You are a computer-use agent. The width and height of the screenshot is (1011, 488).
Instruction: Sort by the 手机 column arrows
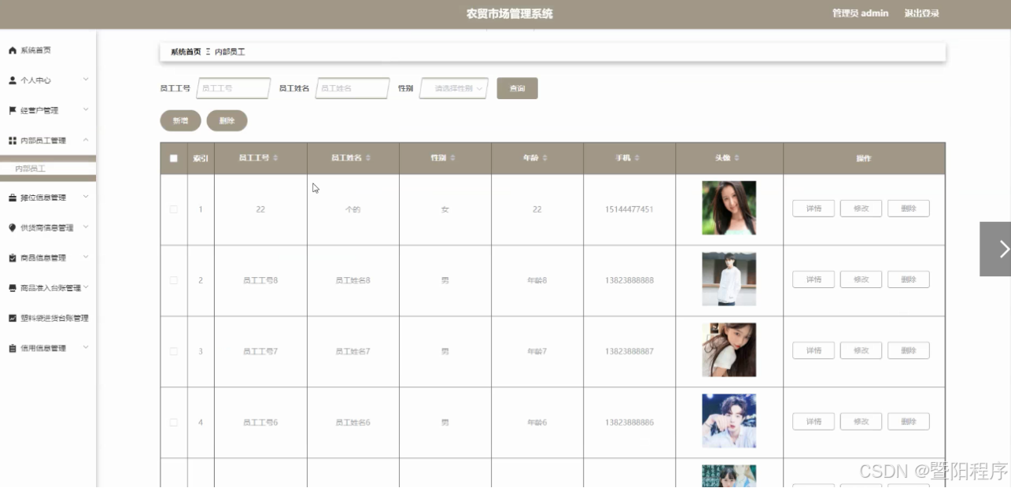pyautogui.click(x=636, y=158)
